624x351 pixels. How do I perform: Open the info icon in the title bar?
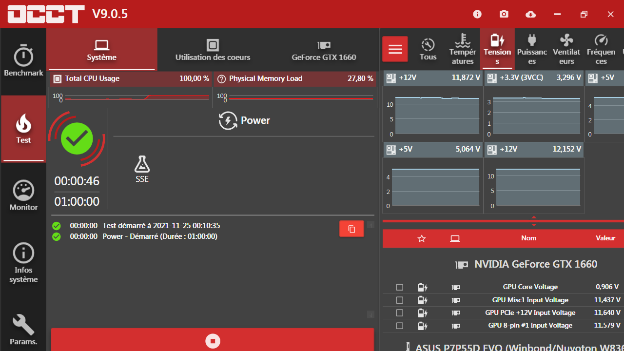477,14
